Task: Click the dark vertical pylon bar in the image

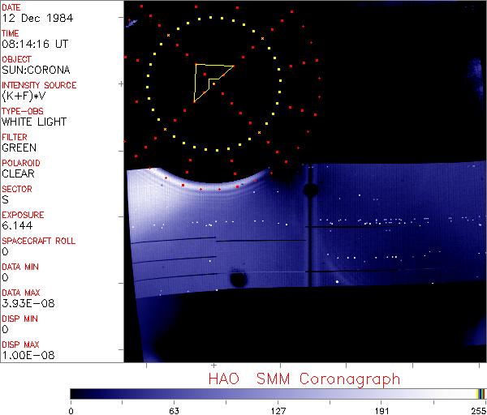Action: pos(310,225)
